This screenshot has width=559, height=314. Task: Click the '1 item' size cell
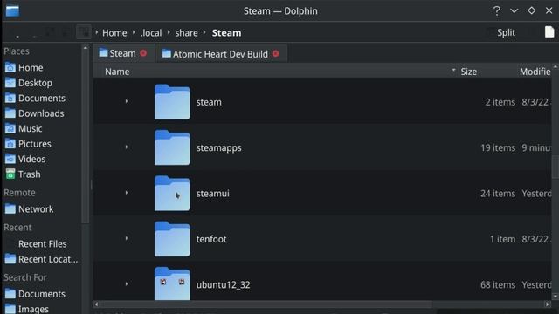tap(502, 239)
